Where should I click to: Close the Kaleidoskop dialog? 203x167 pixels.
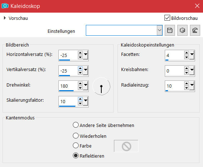[197, 6]
